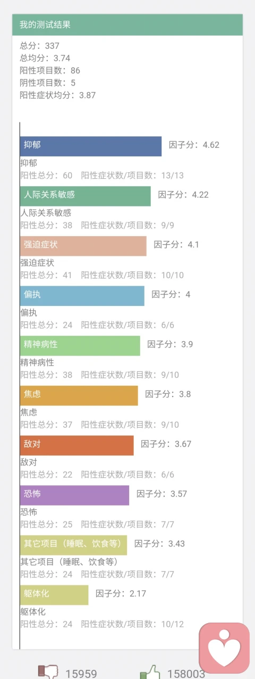Open the pink heart floating button

(224, 648)
